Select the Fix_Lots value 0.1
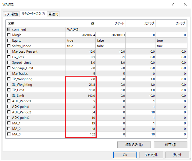Image resolution: width=192 pixels, height=161 pixels. click(81, 57)
